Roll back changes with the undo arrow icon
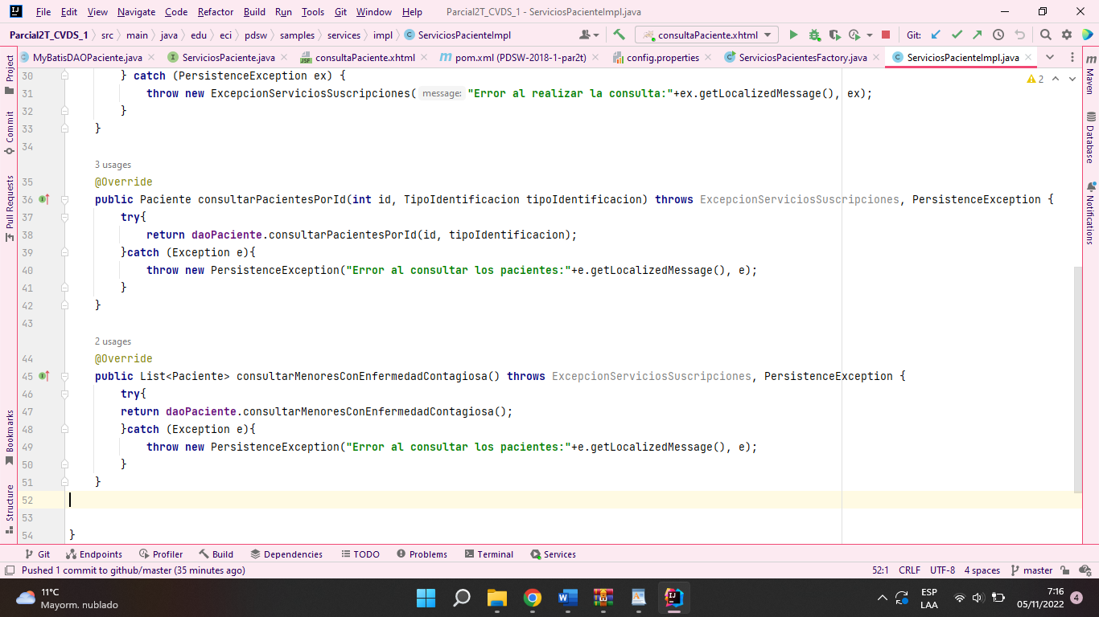 pos(1019,35)
